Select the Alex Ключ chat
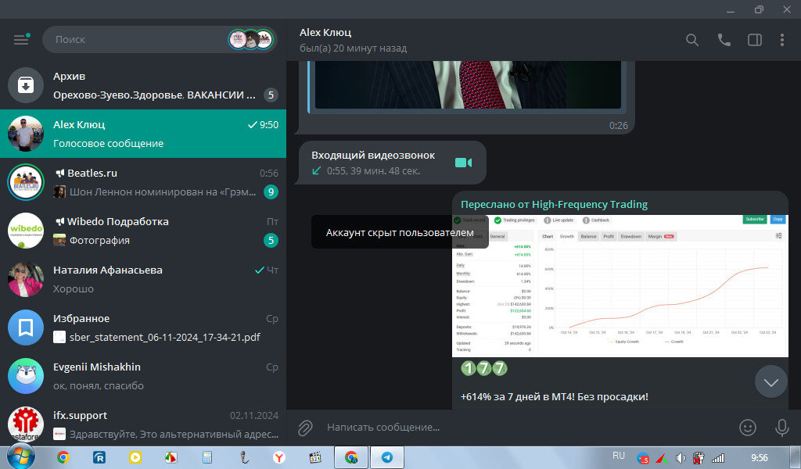The width and height of the screenshot is (801, 469). (x=143, y=134)
